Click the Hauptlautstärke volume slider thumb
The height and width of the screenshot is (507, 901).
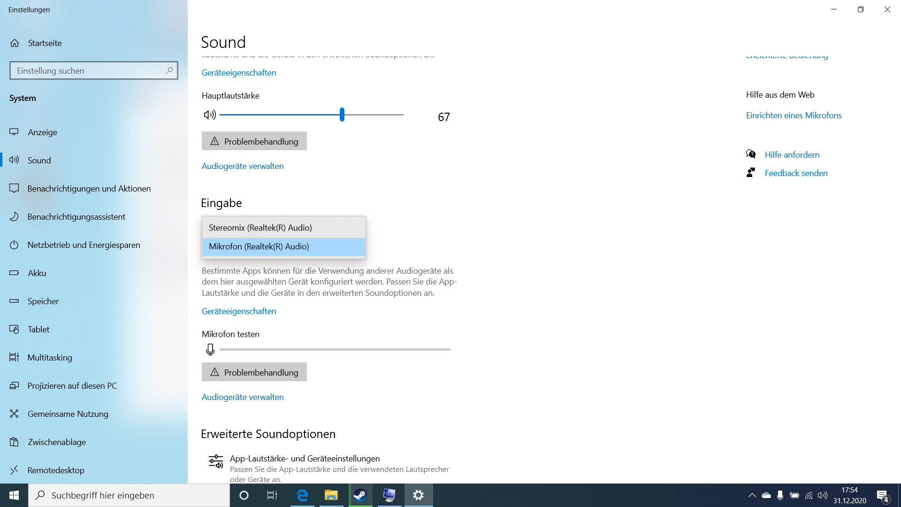point(342,115)
